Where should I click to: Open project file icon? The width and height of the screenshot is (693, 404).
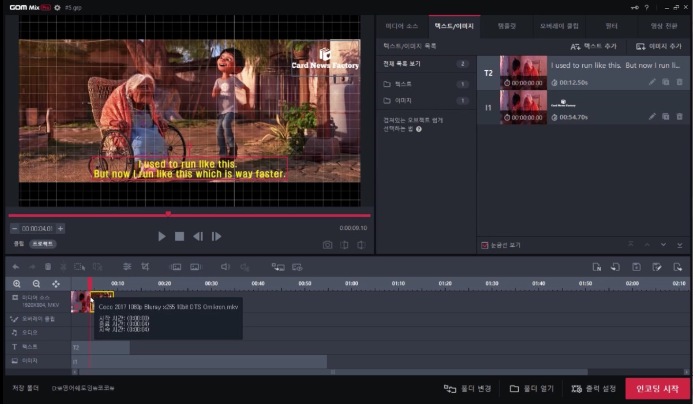tap(616, 267)
